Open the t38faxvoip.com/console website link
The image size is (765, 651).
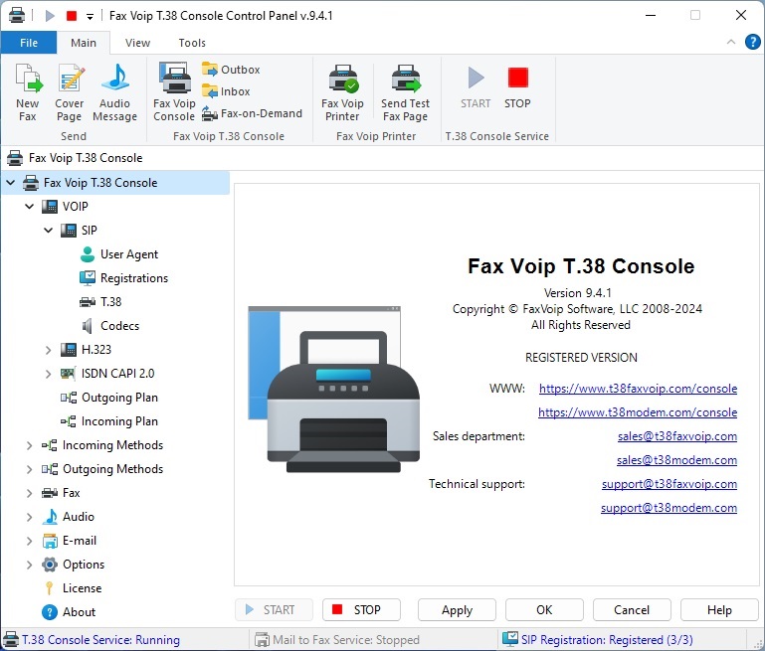pos(638,389)
